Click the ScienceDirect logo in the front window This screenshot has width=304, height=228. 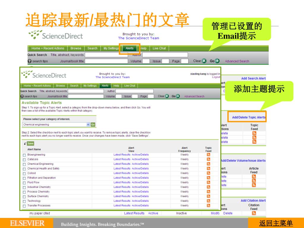coord(44,75)
